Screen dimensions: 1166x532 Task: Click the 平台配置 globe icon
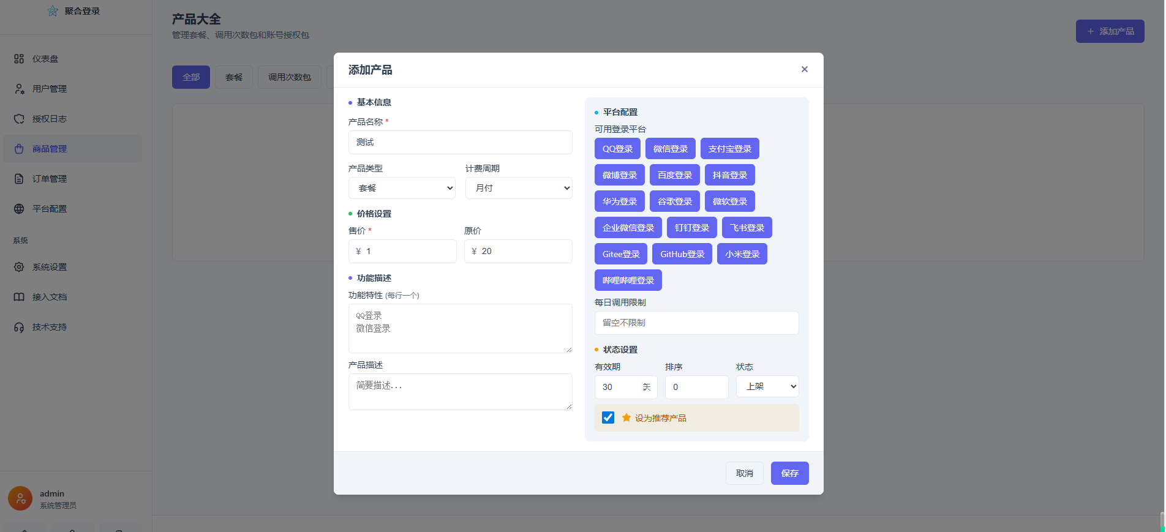[x=19, y=209]
